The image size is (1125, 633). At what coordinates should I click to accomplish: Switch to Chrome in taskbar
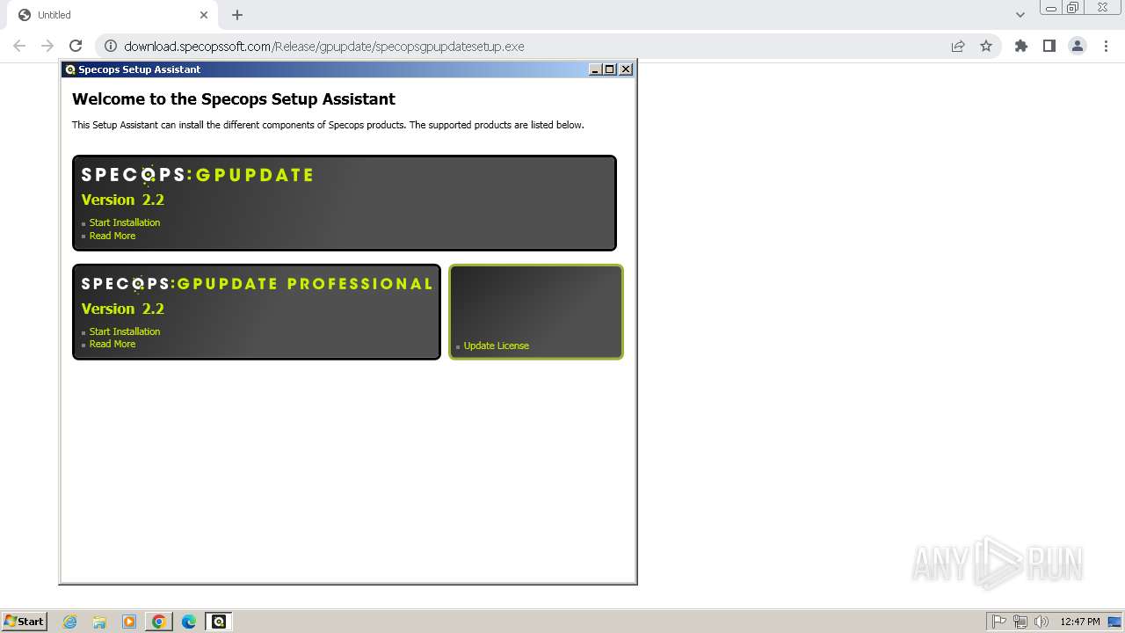coord(159,622)
